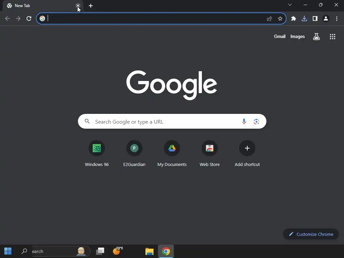344x258 pixels.
Task: Open the 70°F weather widget
Action: (118, 251)
